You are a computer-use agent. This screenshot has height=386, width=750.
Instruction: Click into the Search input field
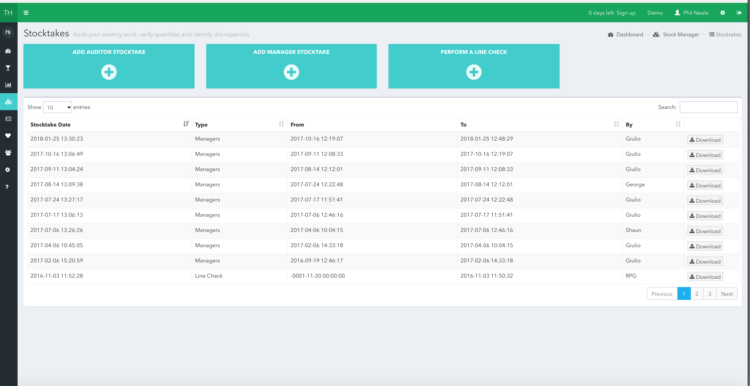[x=708, y=107]
